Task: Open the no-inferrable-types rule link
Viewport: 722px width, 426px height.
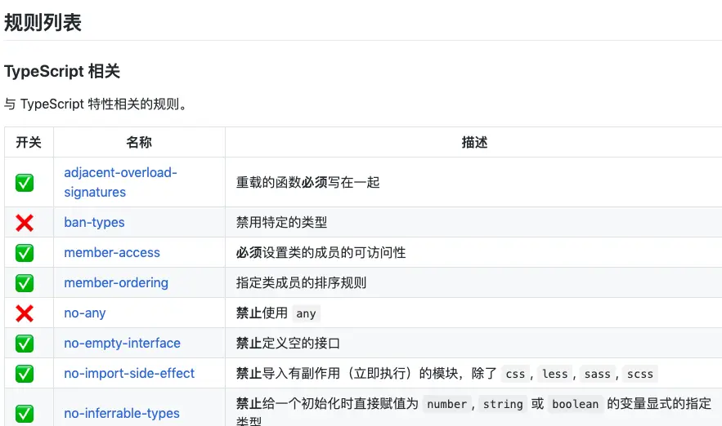Action: pos(122,413)
